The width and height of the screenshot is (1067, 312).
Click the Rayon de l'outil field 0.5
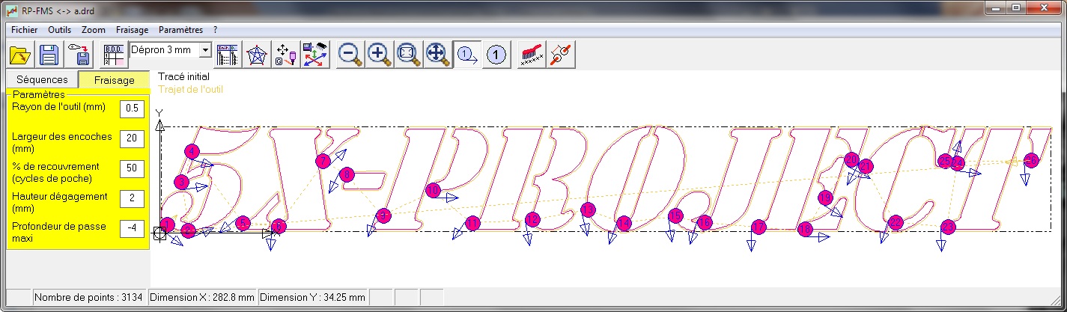(x=133, y=108)
